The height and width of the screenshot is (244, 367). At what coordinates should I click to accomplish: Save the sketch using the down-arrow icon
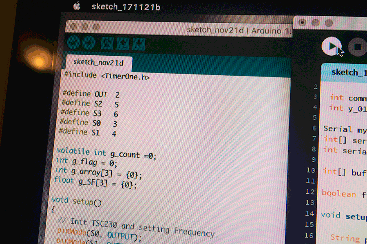(139, 44)
